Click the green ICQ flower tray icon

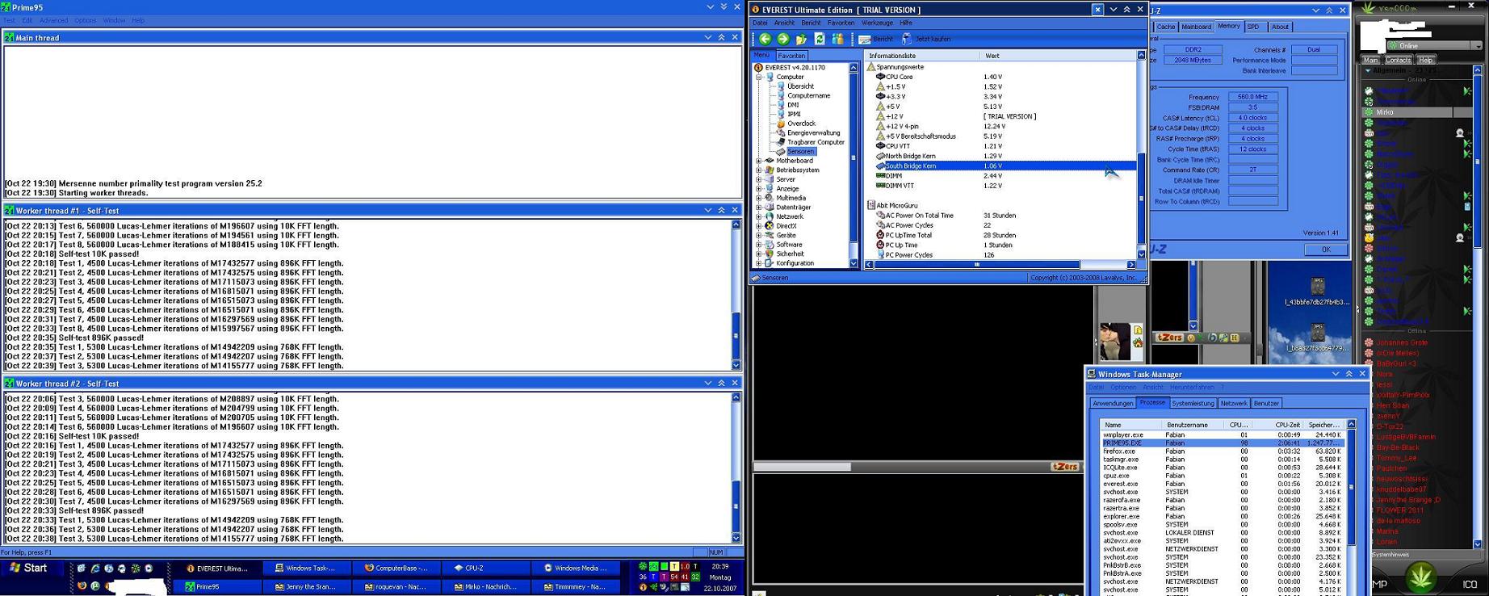(643, 567)
